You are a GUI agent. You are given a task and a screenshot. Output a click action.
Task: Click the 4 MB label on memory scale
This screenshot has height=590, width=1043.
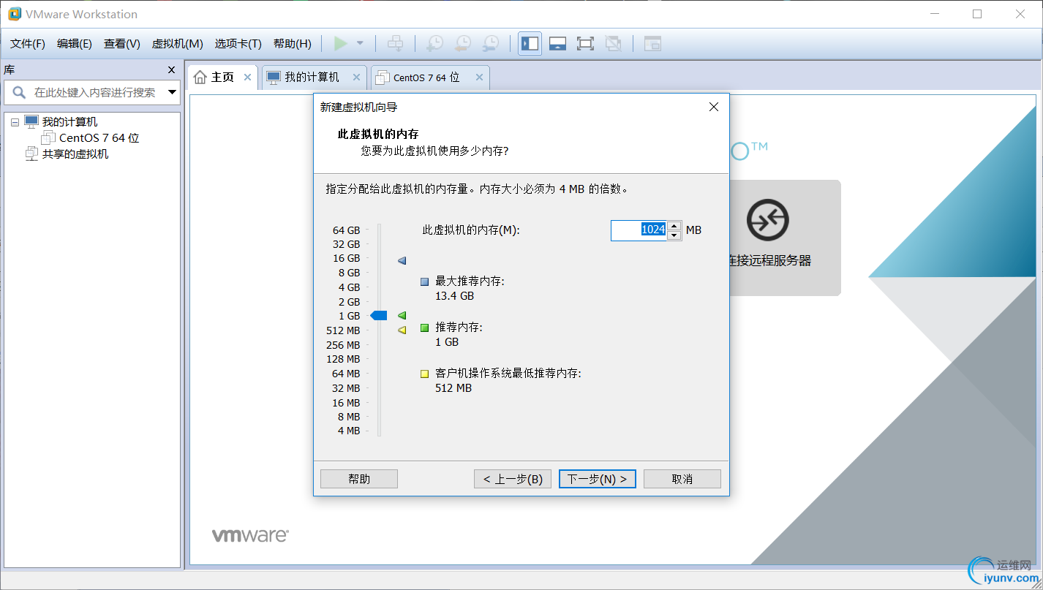click(x=349, y=431)
